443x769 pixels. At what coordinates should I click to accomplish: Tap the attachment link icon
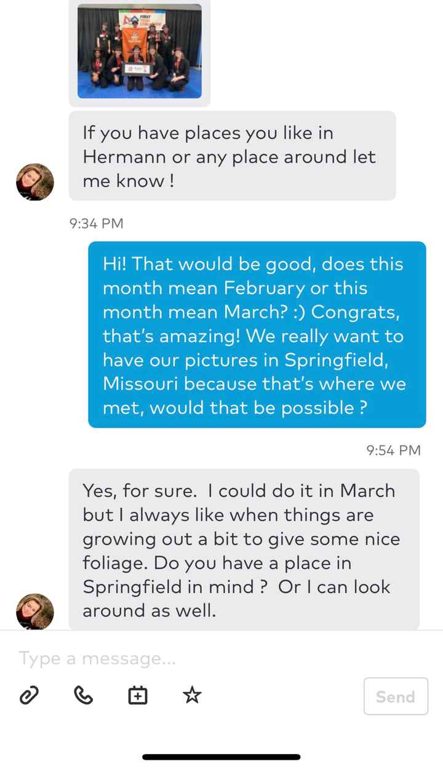28,696
